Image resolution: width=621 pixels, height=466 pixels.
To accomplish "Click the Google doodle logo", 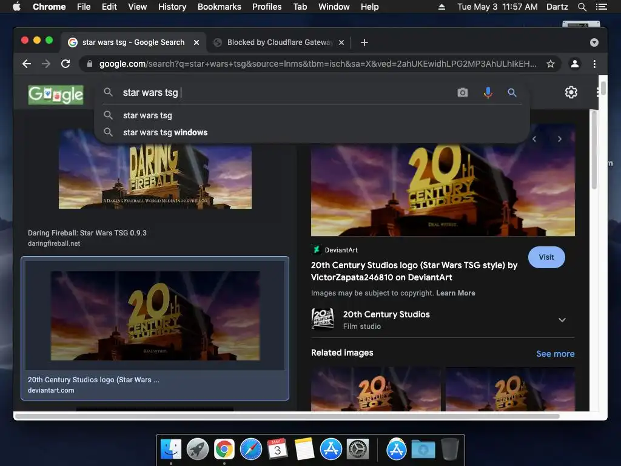I will pyautogui.click(x=56, y=95).
